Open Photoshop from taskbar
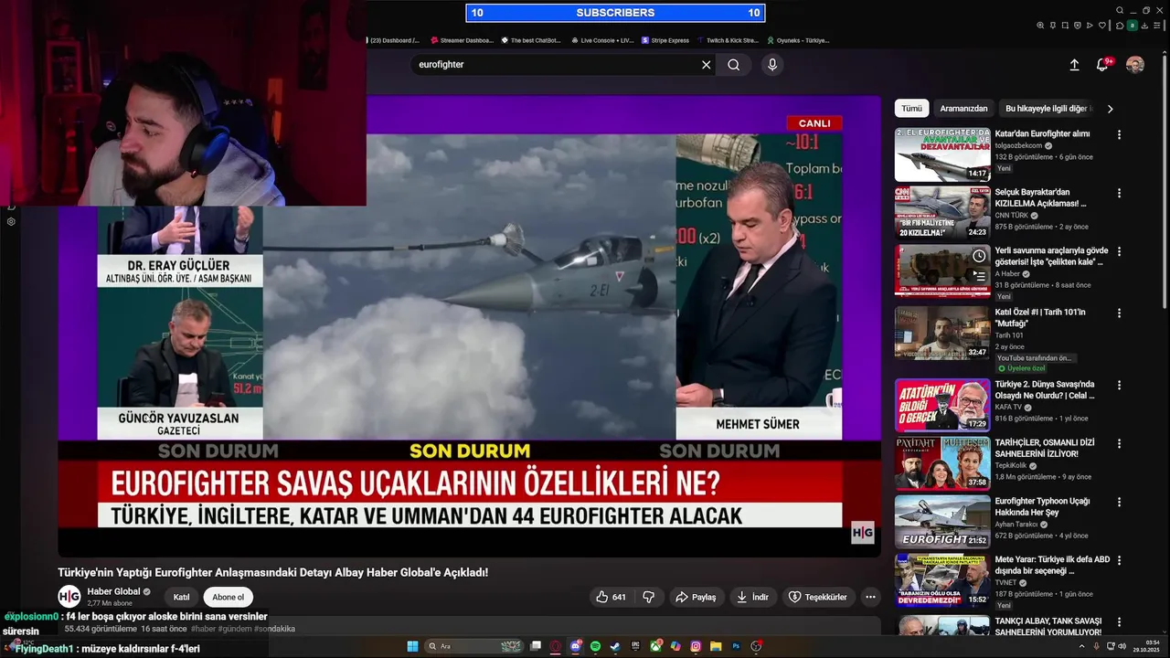 click(x=736, y=646)
